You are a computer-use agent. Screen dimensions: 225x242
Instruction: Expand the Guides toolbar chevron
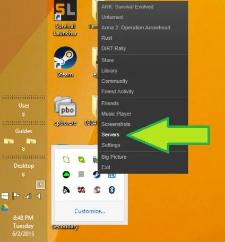tap(23, 149)
